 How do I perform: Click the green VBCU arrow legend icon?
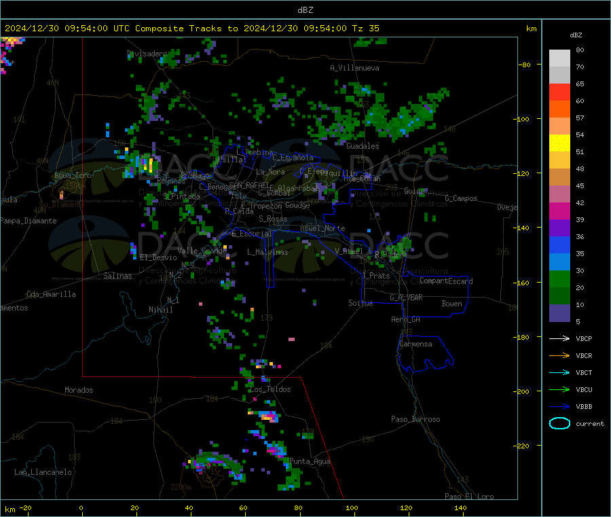559,389
